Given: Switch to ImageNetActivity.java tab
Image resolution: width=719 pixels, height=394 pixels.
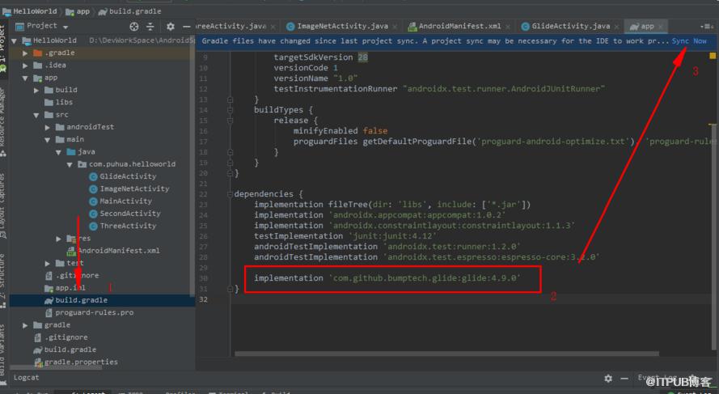Looking at the screenshot, I should pyautogui.click(x=342, y=26).
